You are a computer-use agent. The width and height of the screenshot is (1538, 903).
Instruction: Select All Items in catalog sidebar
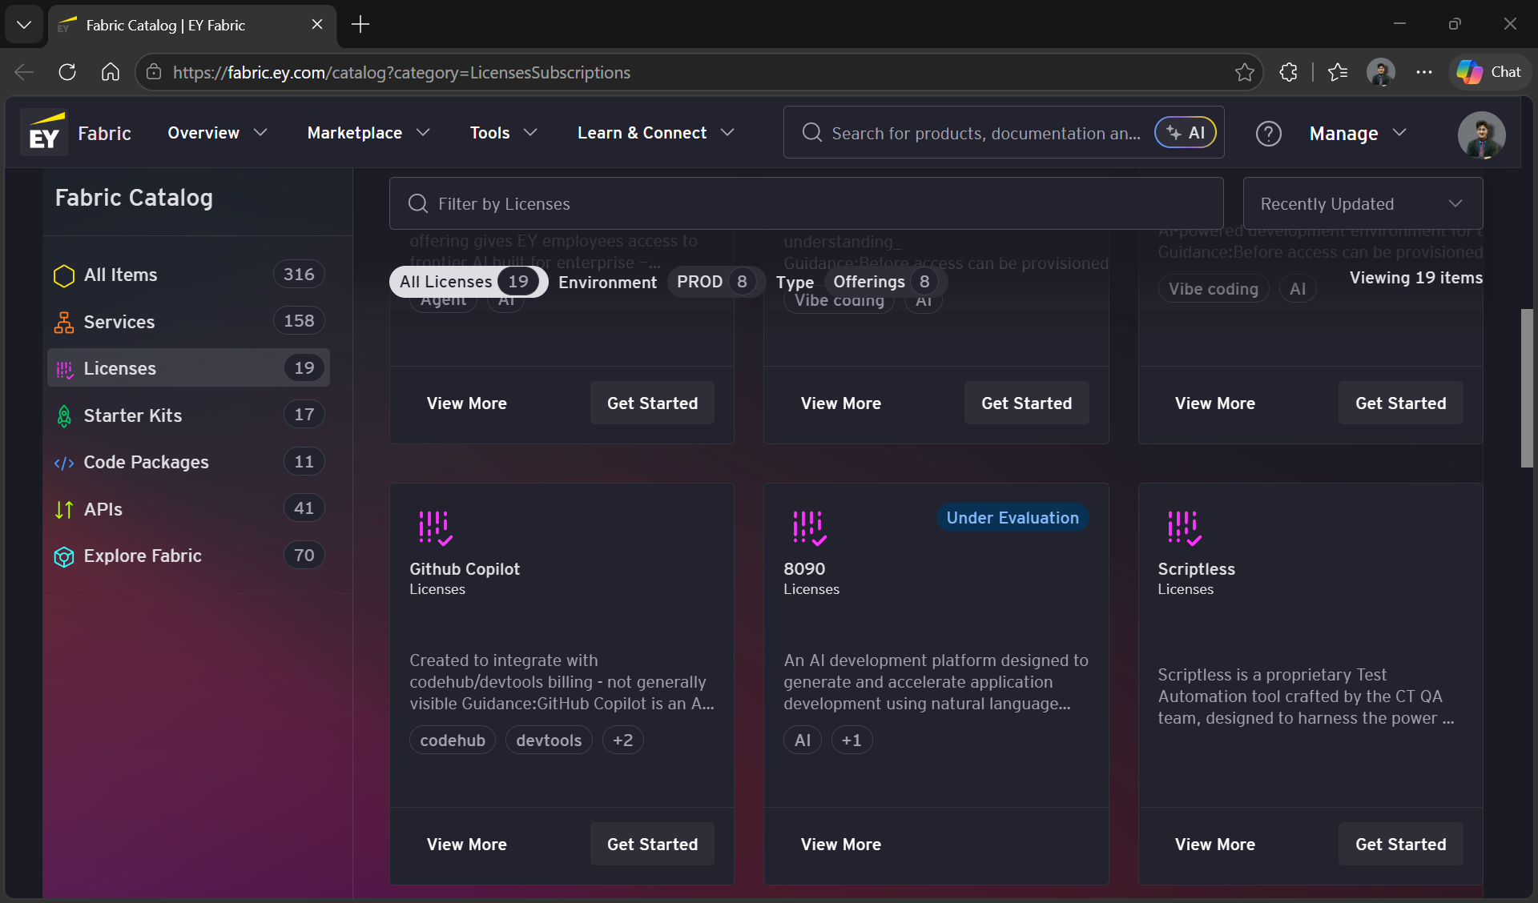pyautogui.click(x=188, y=275)
